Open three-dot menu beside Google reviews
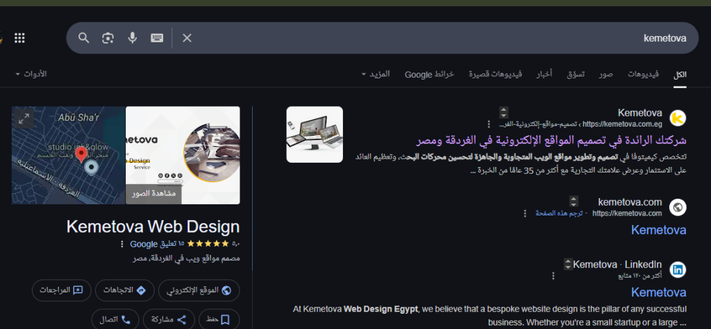The height and width of the screenshot is (329, 711). pos(122,244)
